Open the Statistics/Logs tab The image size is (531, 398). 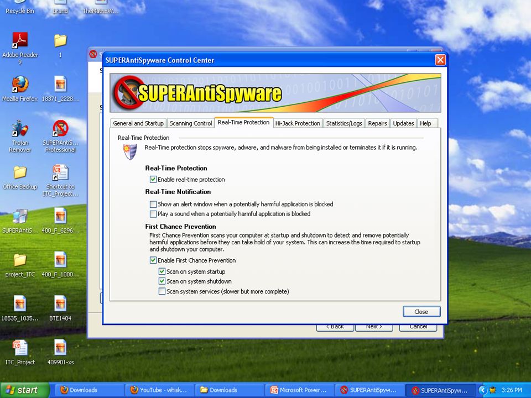click(x=344, y=123)
